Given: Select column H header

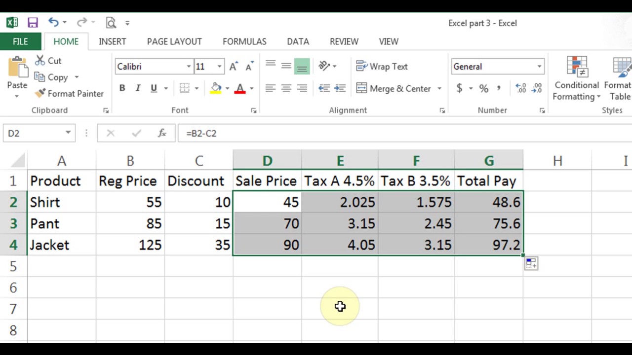Looking at the screenshot, I should click(557, 161).
